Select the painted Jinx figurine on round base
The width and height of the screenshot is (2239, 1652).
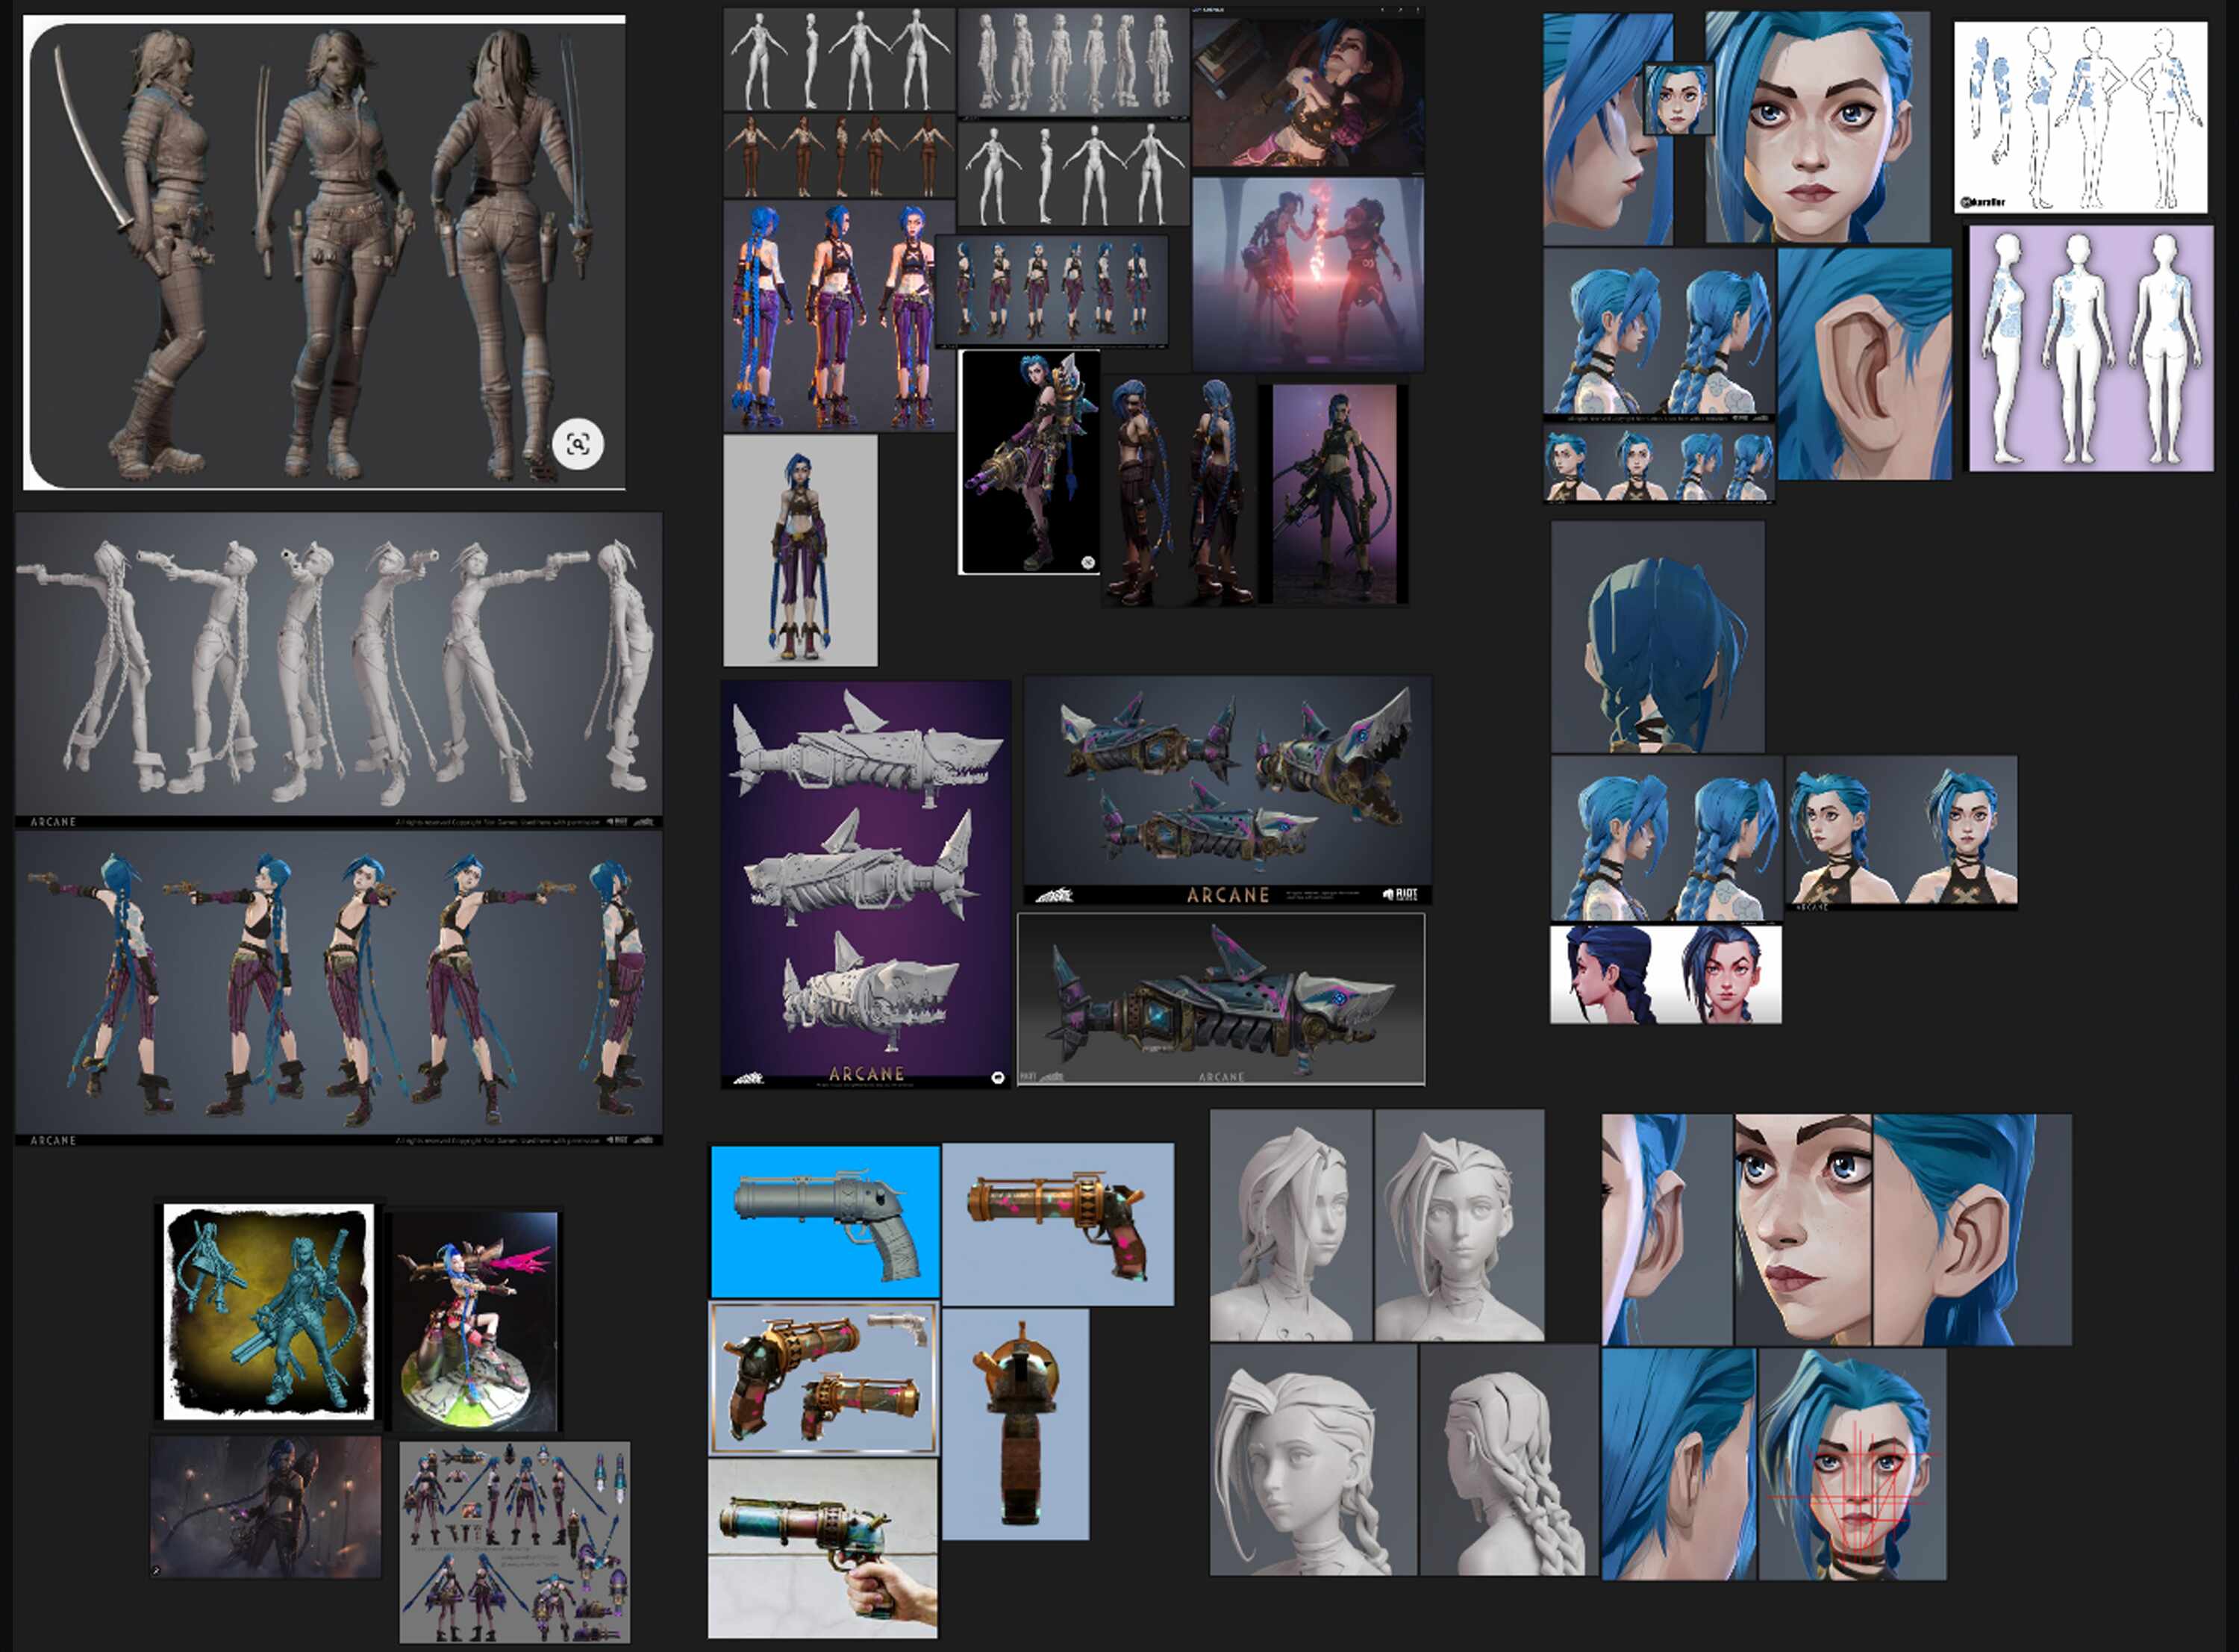475,1320
